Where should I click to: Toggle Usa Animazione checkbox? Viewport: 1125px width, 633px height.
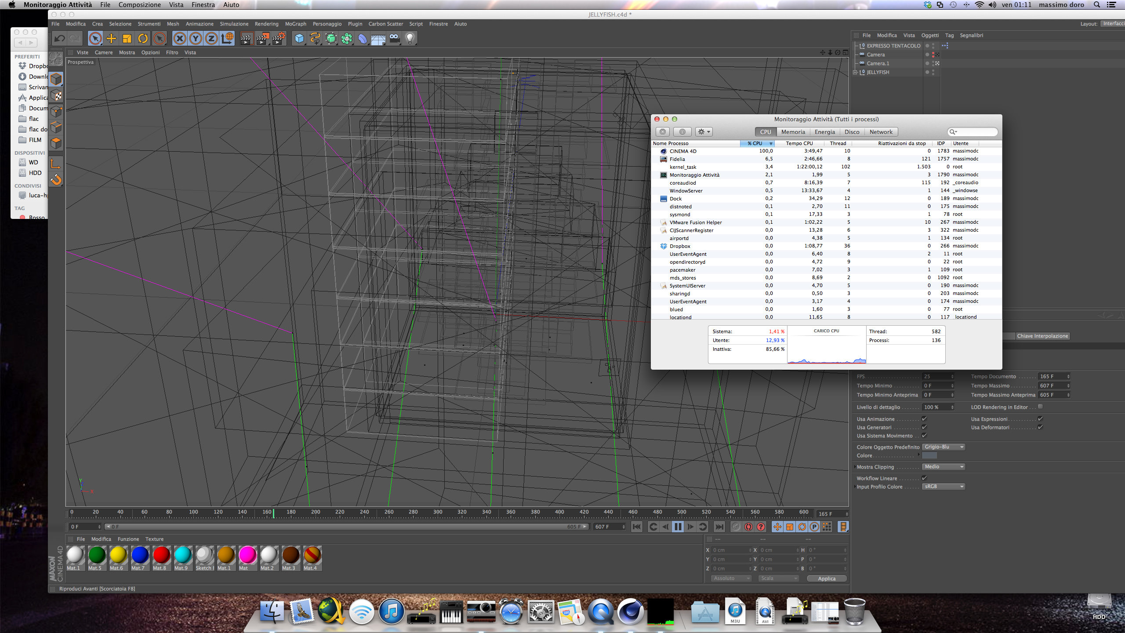coord(924,419)
